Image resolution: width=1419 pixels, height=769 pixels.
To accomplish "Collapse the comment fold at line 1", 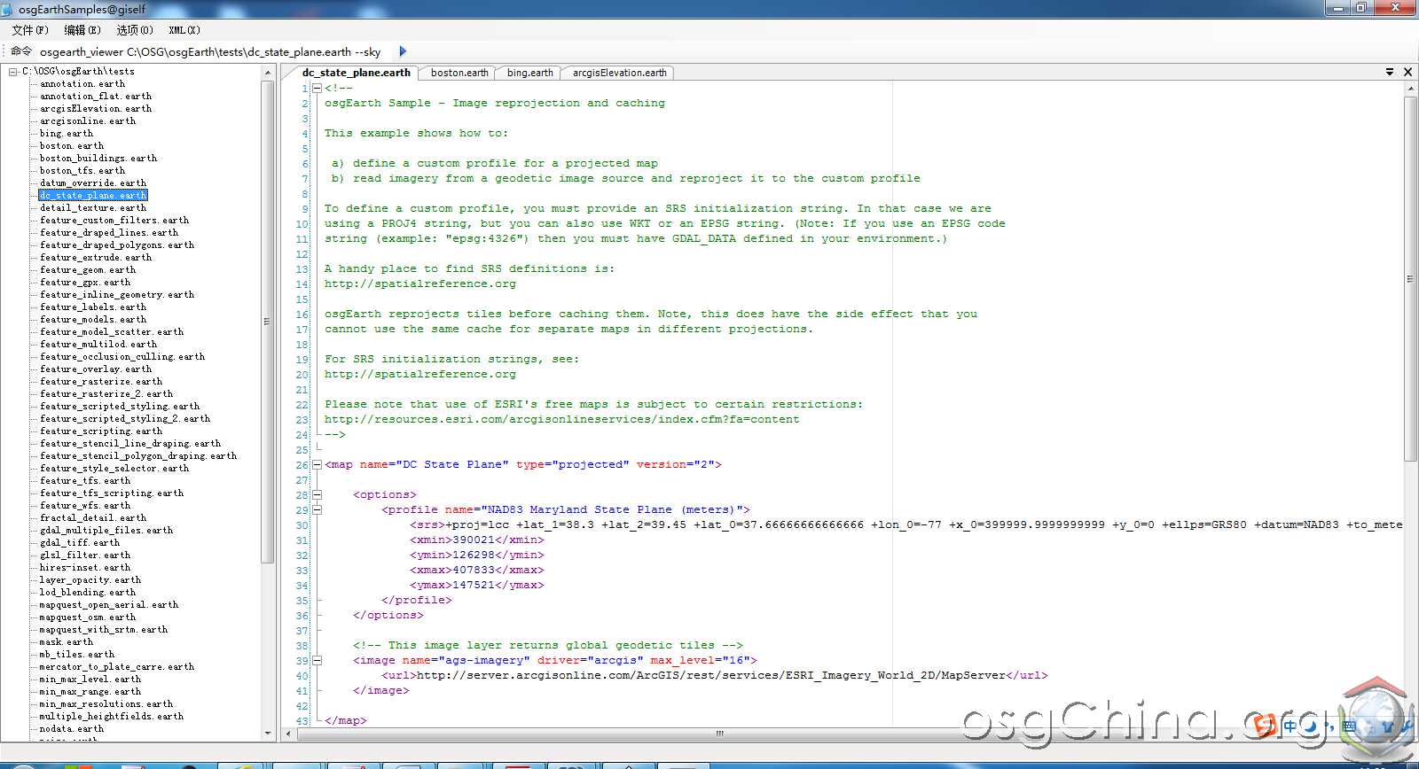I will point(317,88).
